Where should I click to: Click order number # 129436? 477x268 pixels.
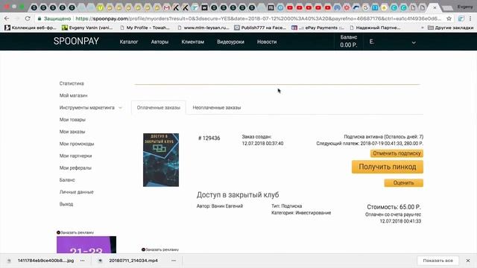point(209,138)
